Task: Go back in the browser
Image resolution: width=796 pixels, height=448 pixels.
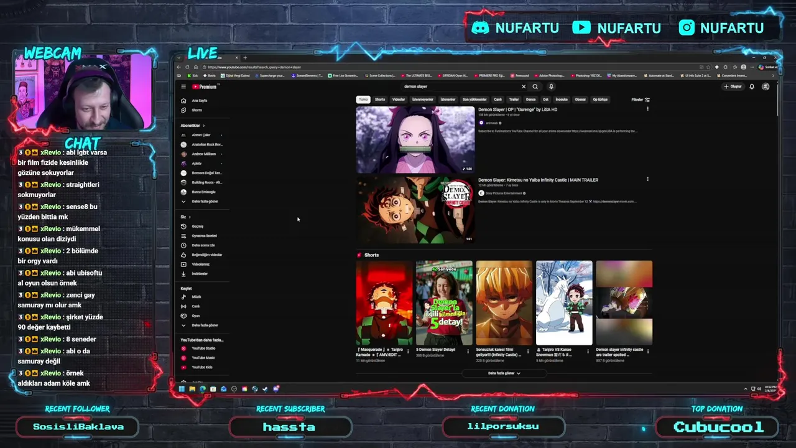Action: click(x=179, y=67)
